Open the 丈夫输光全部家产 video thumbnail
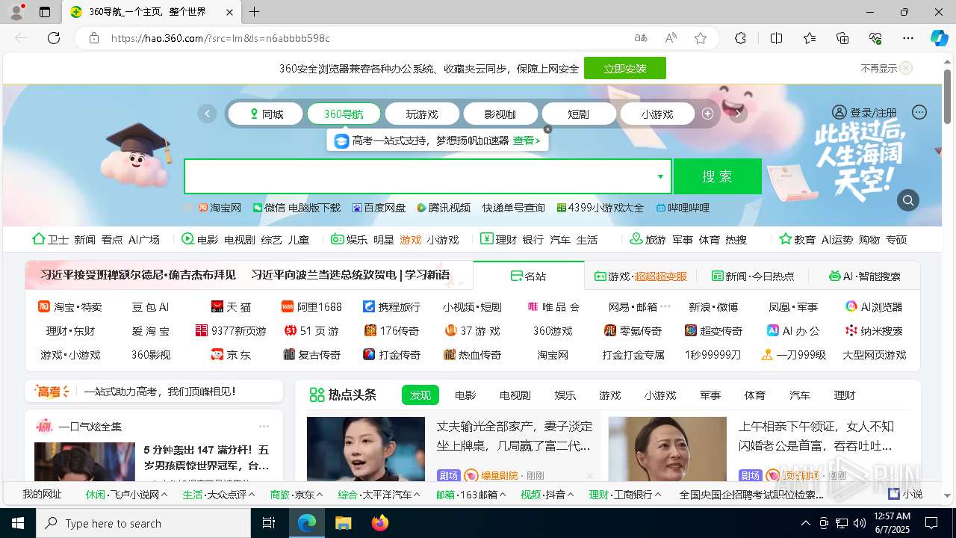This screenshot has height=538, width=956. 366,448
